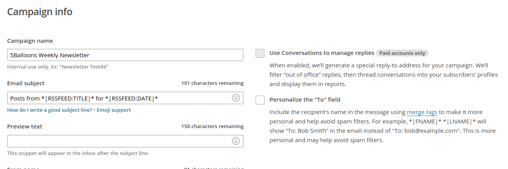The width and height of the screenshot is (508, 169).
Task: Click the Campaign name field label
Action: 30,41
